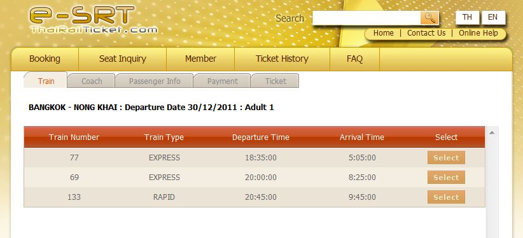523x238 pixels.
Task: Click the e-SRT ThaiRailTicket logo
Action: pyautogui.click(x=94, y=20)
